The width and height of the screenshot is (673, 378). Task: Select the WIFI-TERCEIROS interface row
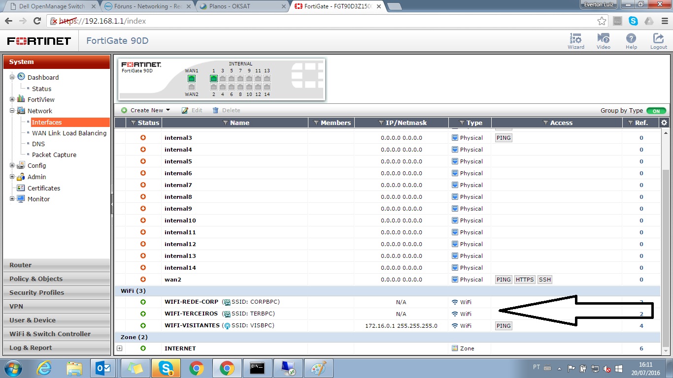pos(387,314)
